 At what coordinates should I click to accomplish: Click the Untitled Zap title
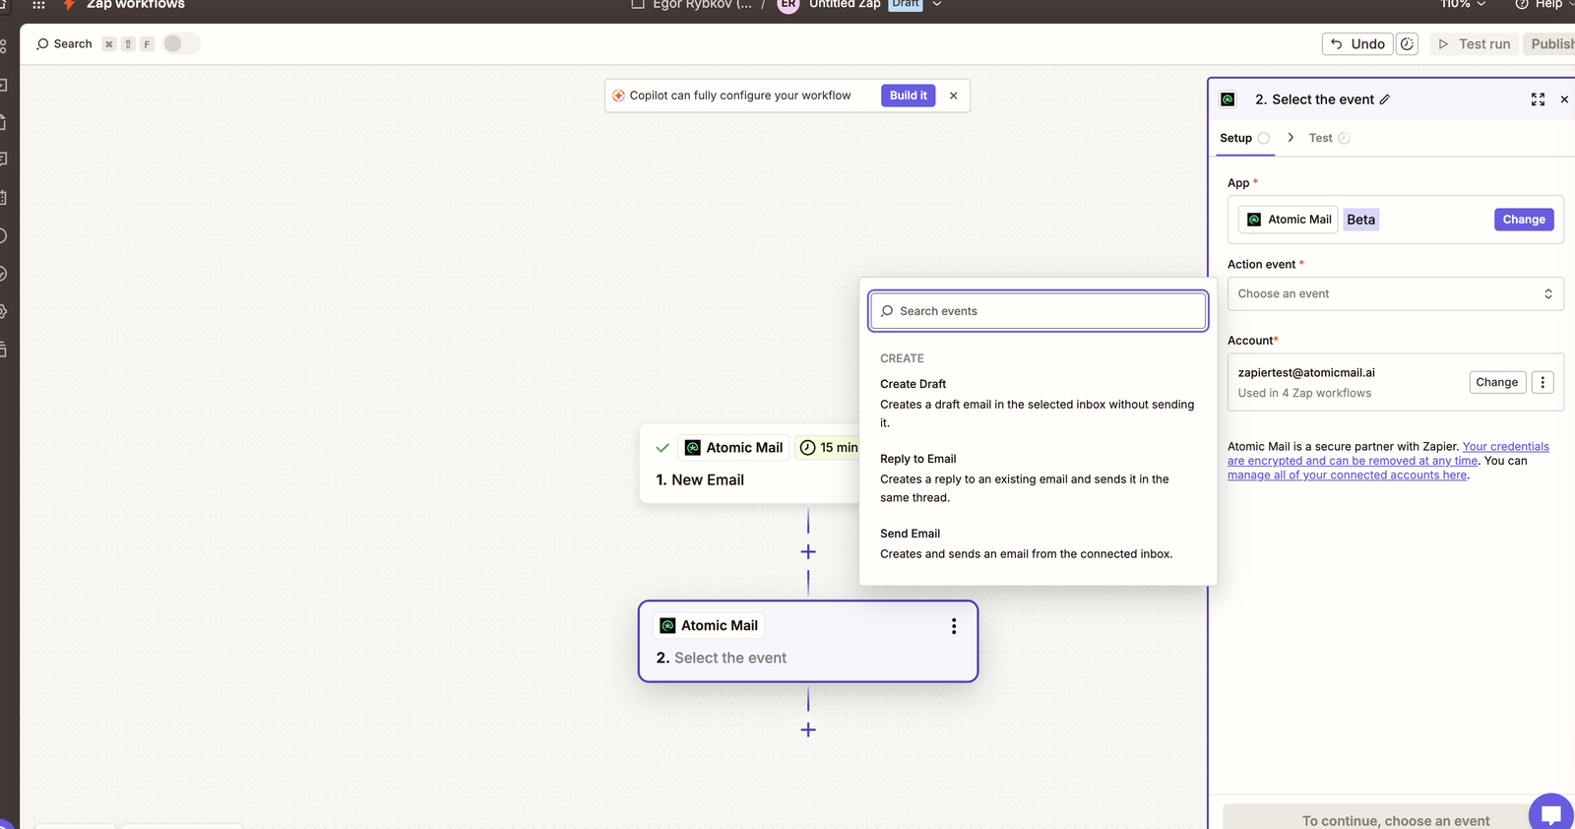[845, 5]
